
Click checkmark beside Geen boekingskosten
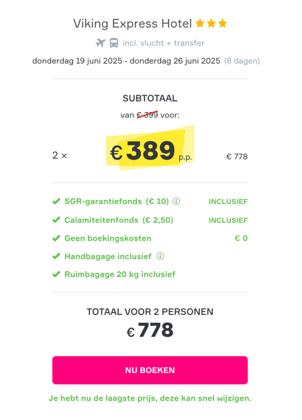click(x=56, y=238)
